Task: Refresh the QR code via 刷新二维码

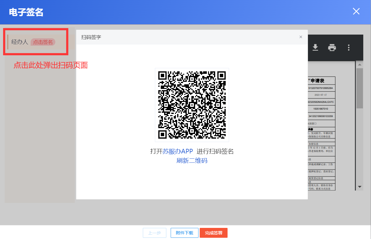Action: (x=192, y=161)
